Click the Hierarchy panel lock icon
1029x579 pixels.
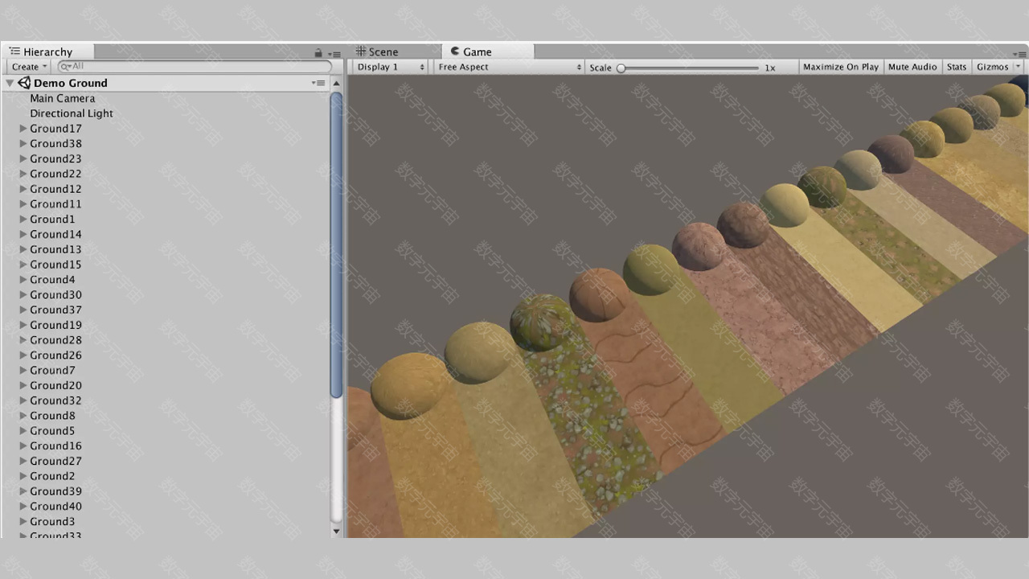pos(318,52)
